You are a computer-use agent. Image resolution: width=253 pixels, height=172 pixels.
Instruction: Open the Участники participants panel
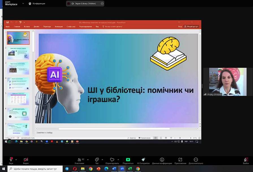pyautogui.click(x=79, y=160)
